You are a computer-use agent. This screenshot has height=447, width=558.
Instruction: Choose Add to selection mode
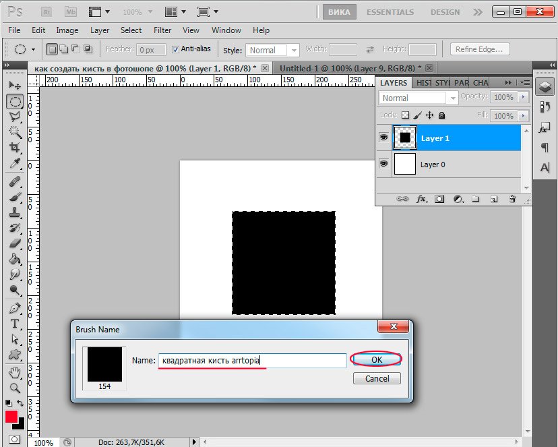click(64, 49)
